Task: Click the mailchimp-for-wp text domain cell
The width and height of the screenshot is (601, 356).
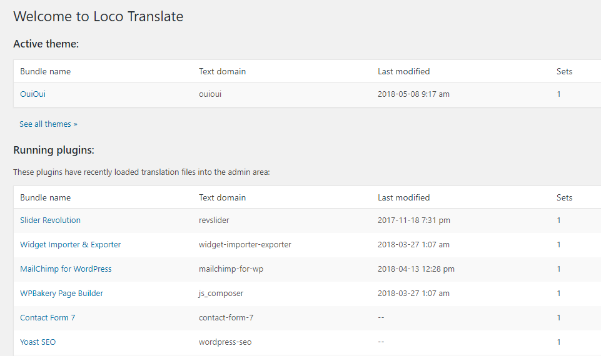Action: point(231,269)
